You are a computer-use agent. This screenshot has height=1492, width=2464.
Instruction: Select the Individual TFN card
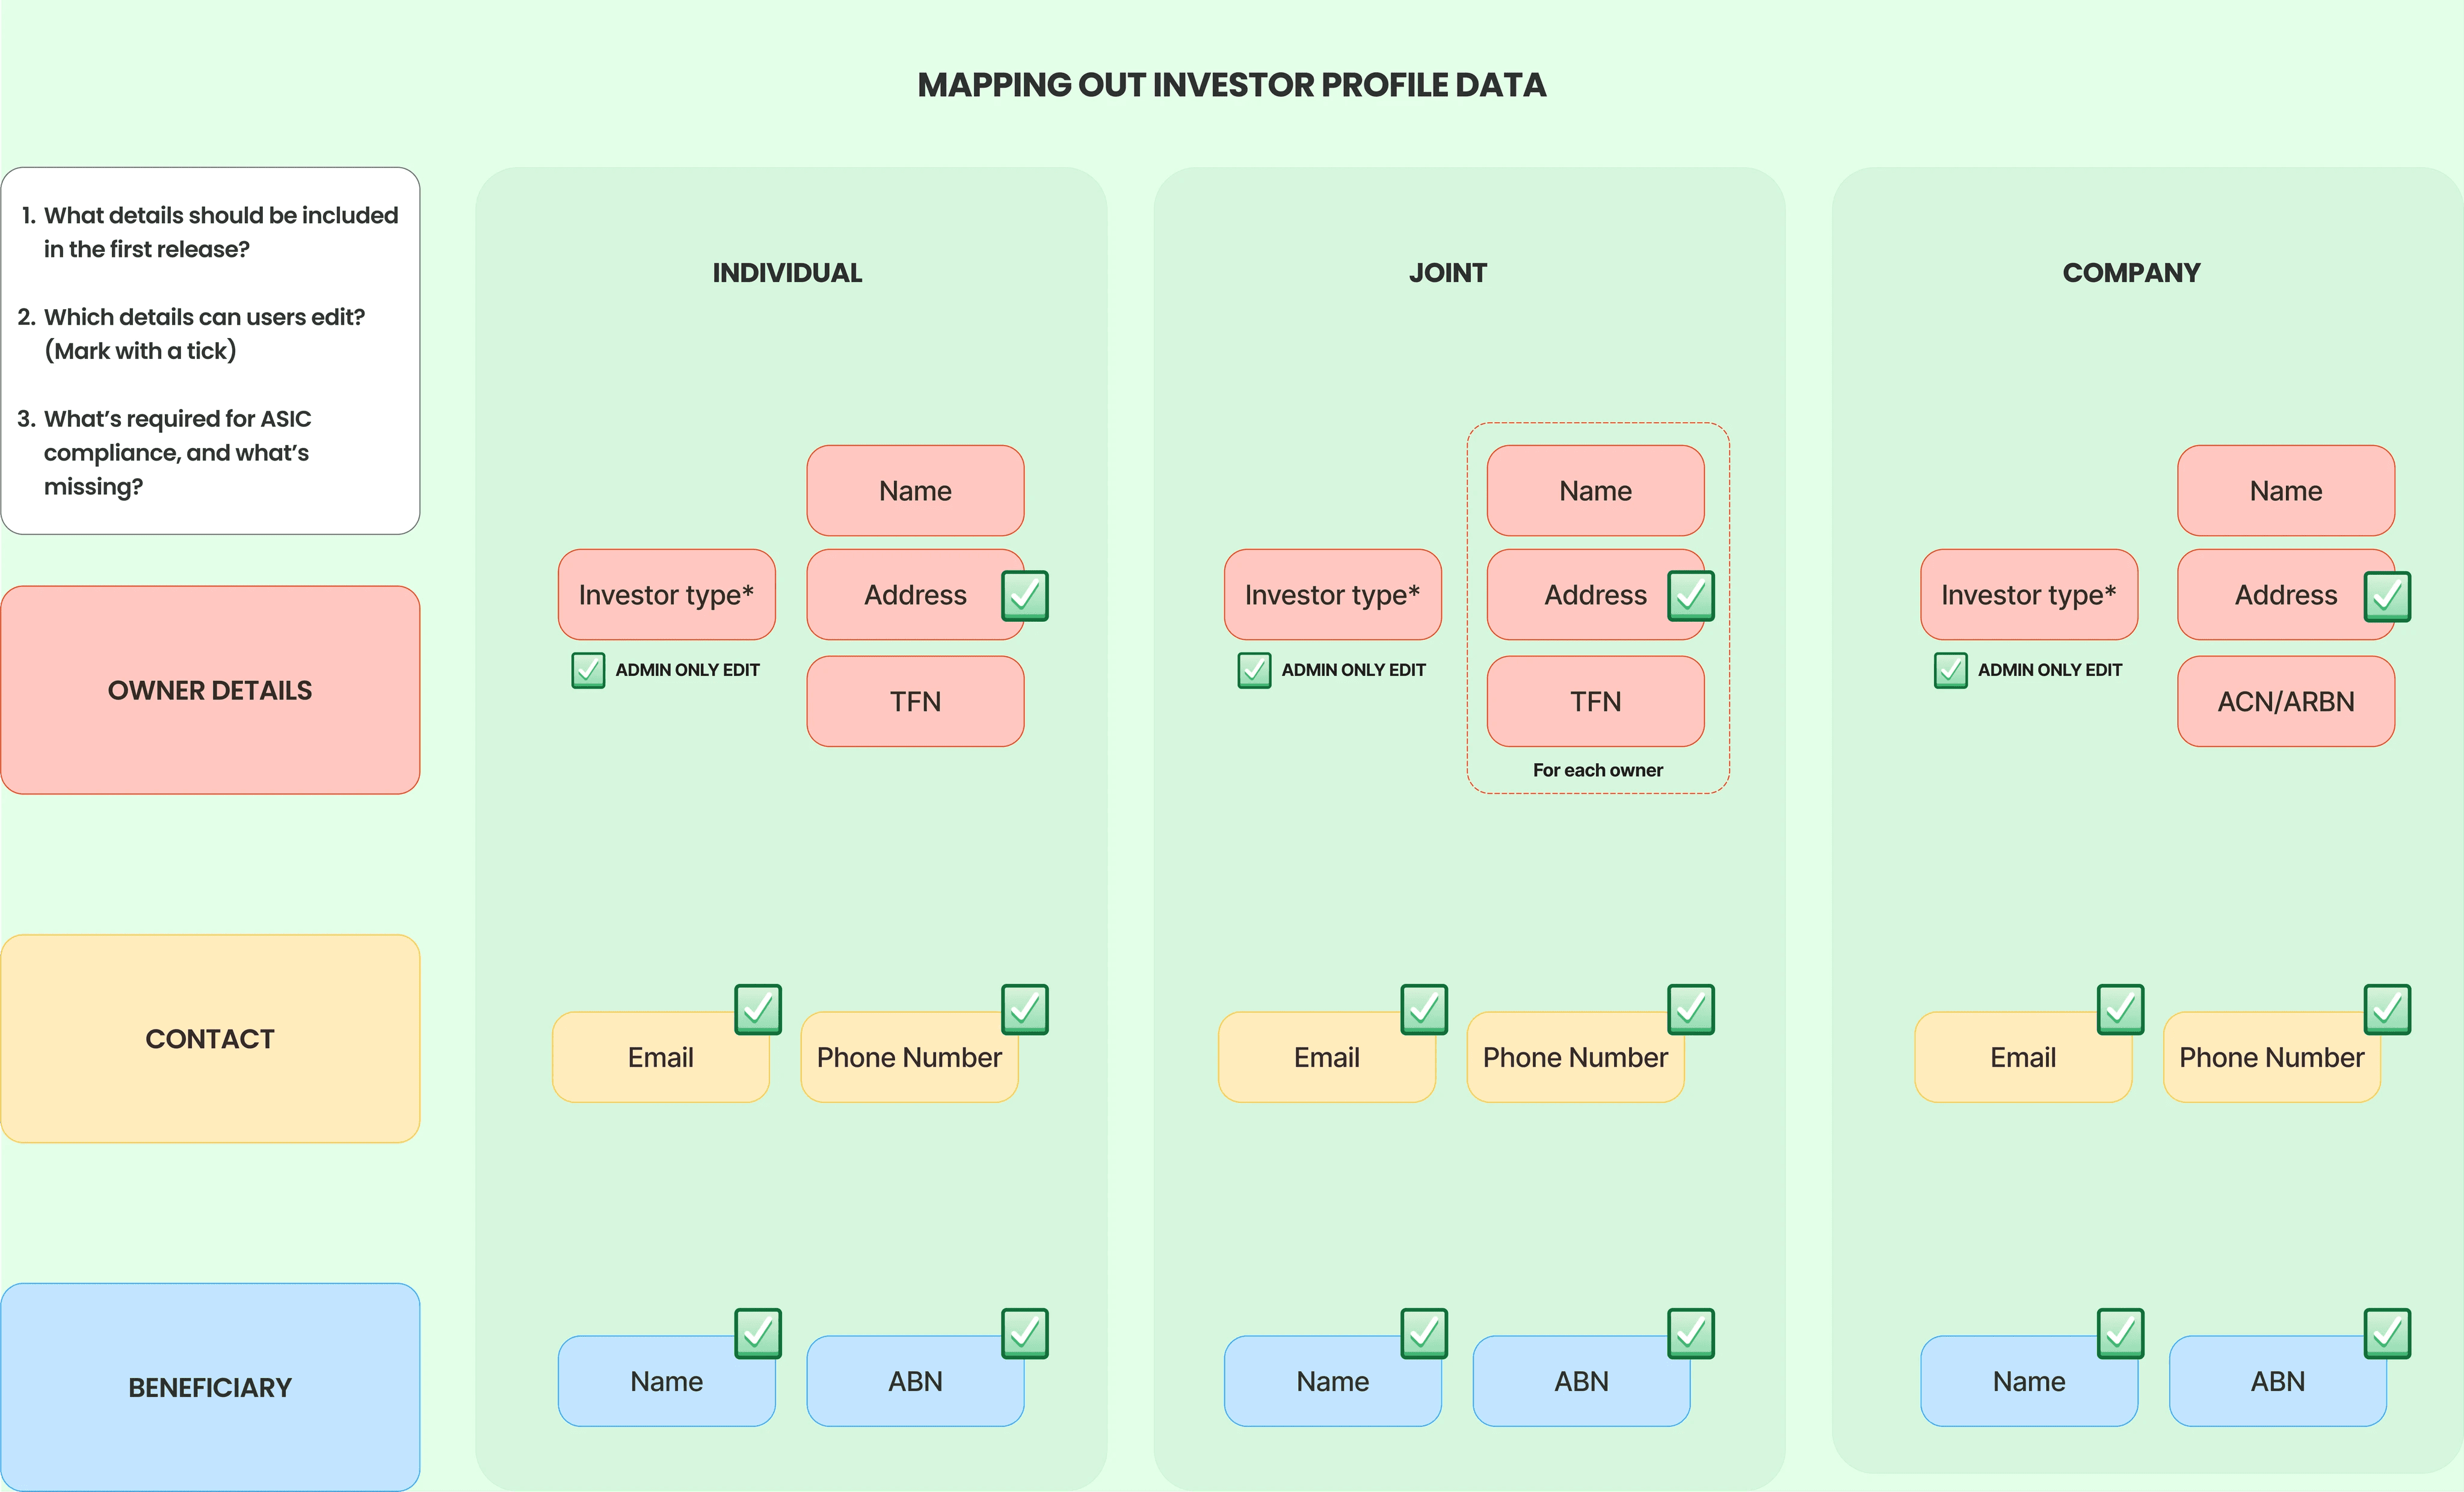(x=915, y=701)
